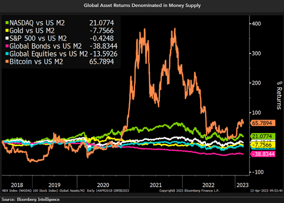Screen dimensions: 284x203
Task: Click the green NASDAQ legend color swatch
Action: [x=6, y=21]
